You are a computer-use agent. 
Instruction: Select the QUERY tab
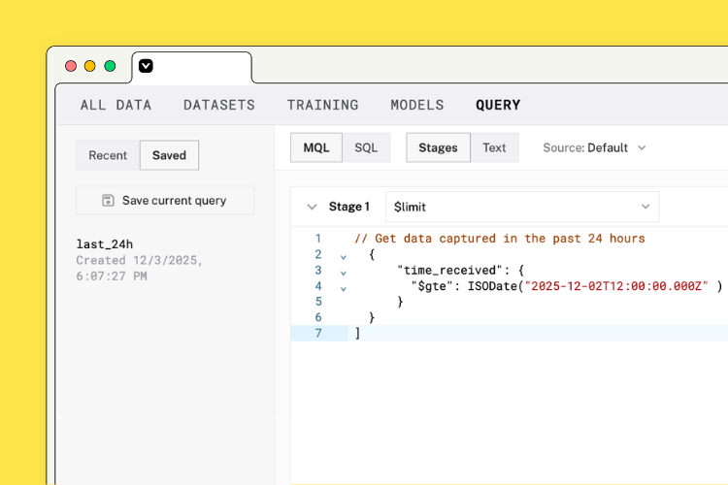[x=498, y=105]
